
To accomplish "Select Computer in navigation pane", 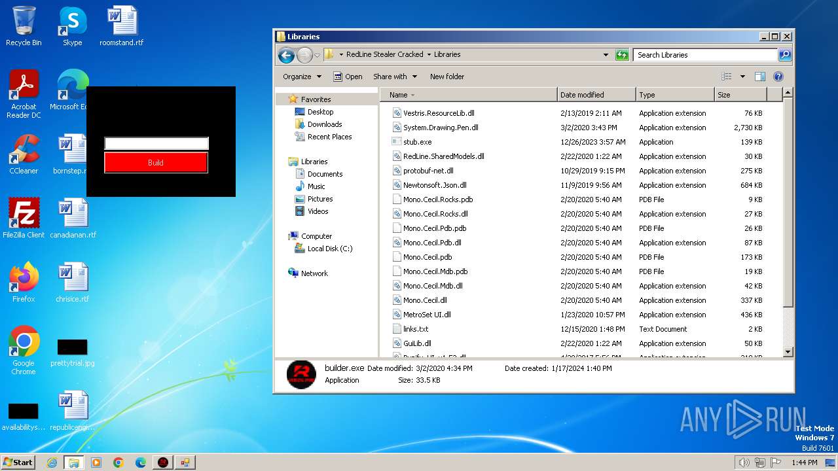I will tap(316, 236).
